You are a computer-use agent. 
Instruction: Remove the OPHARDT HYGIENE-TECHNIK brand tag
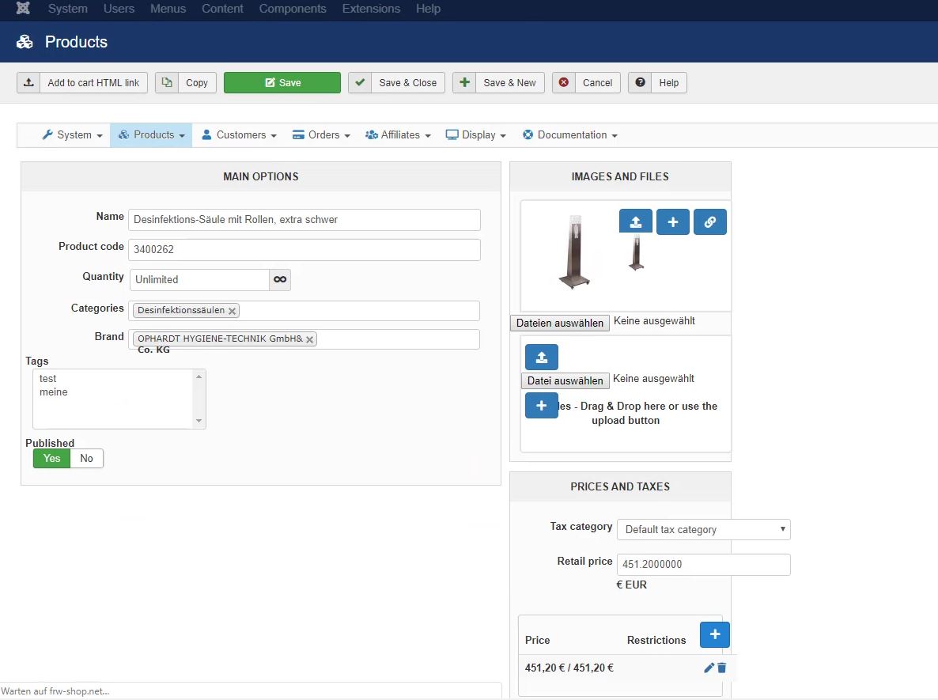310,339
